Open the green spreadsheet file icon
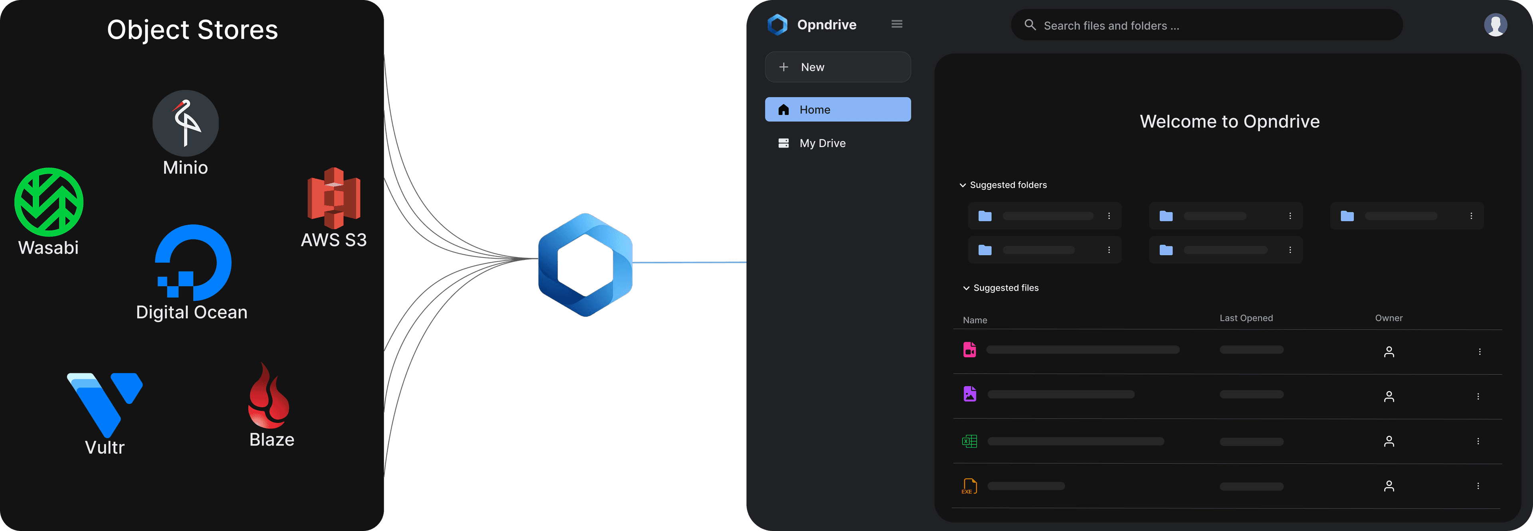Image resolution: width=1533 pixels, height=531 pixels. (969, 441)
